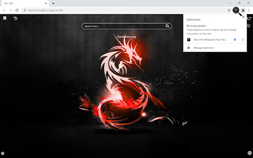The width and height of the screenshot is (253, 158).
Task: Click the Good morning greeting text
Action: click(x=126, y=37)
